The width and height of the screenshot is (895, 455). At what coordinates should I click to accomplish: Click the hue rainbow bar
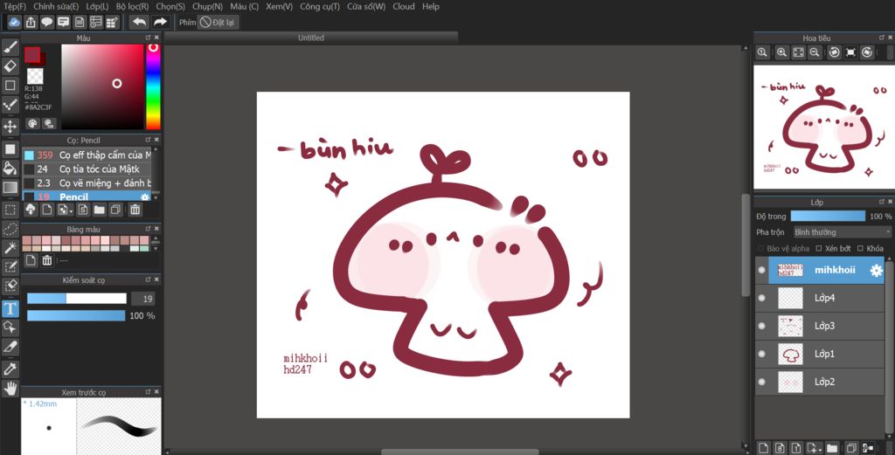153,86
